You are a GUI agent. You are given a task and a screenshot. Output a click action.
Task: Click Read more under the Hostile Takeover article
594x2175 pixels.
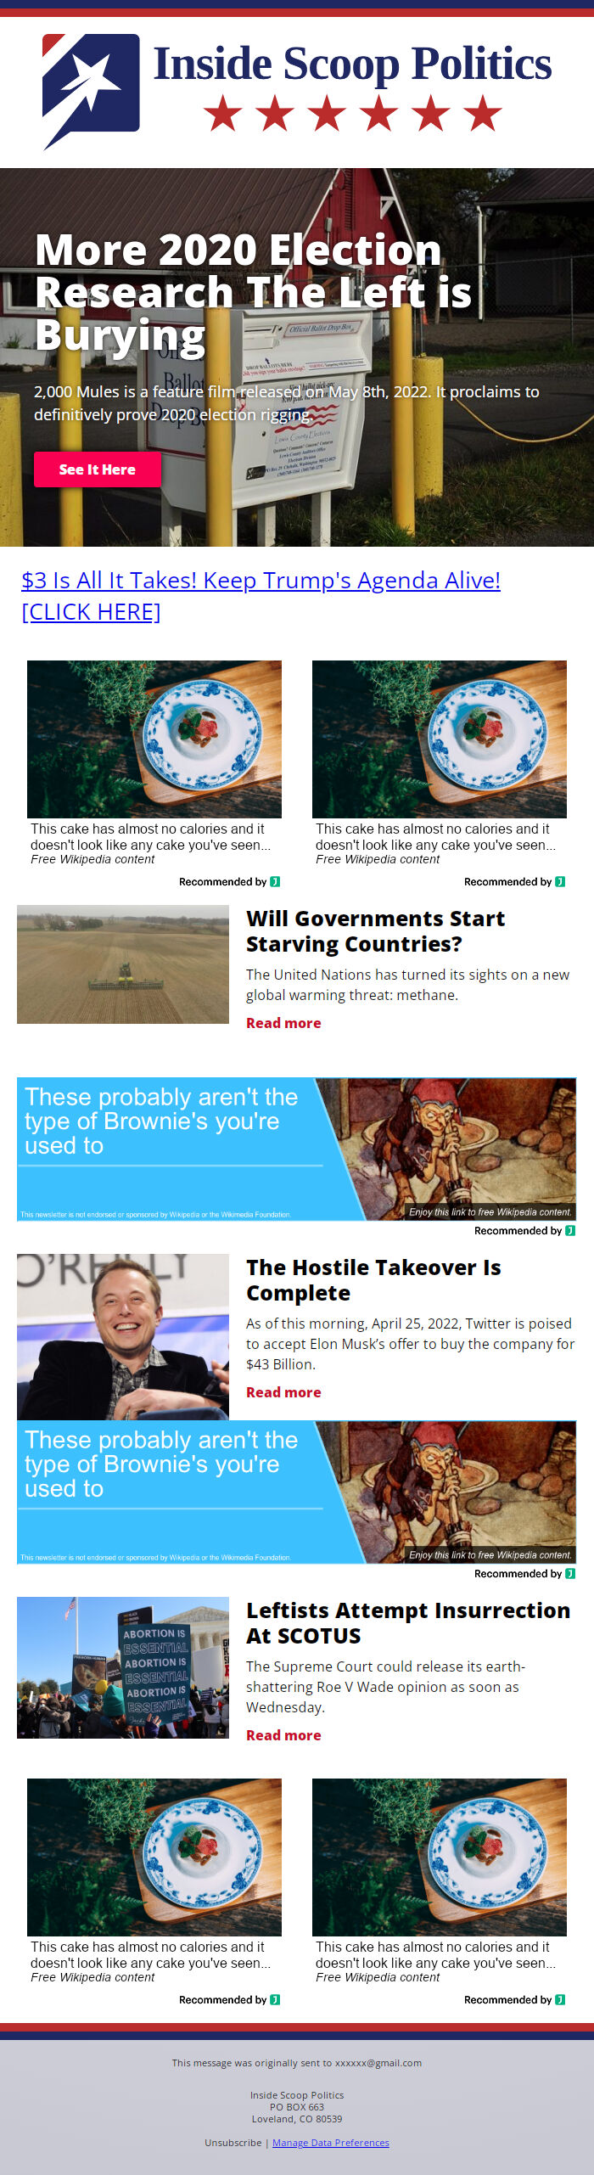click(283, 1392)
